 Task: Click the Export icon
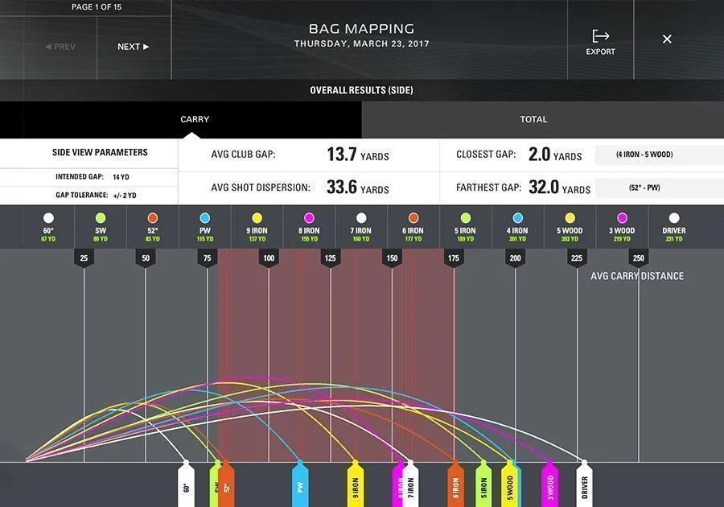600,37
